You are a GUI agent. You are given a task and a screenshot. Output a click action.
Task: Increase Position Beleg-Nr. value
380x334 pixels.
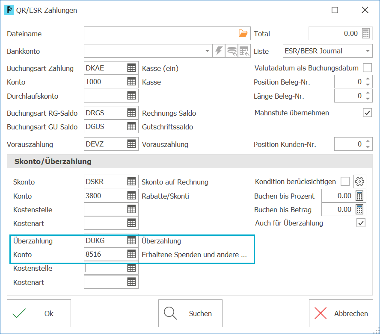pos(368,79)
